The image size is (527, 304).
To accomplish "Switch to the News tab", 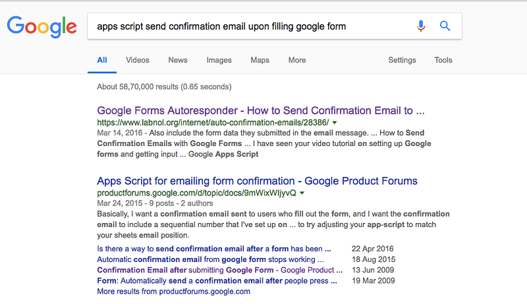I will [178, 60].
